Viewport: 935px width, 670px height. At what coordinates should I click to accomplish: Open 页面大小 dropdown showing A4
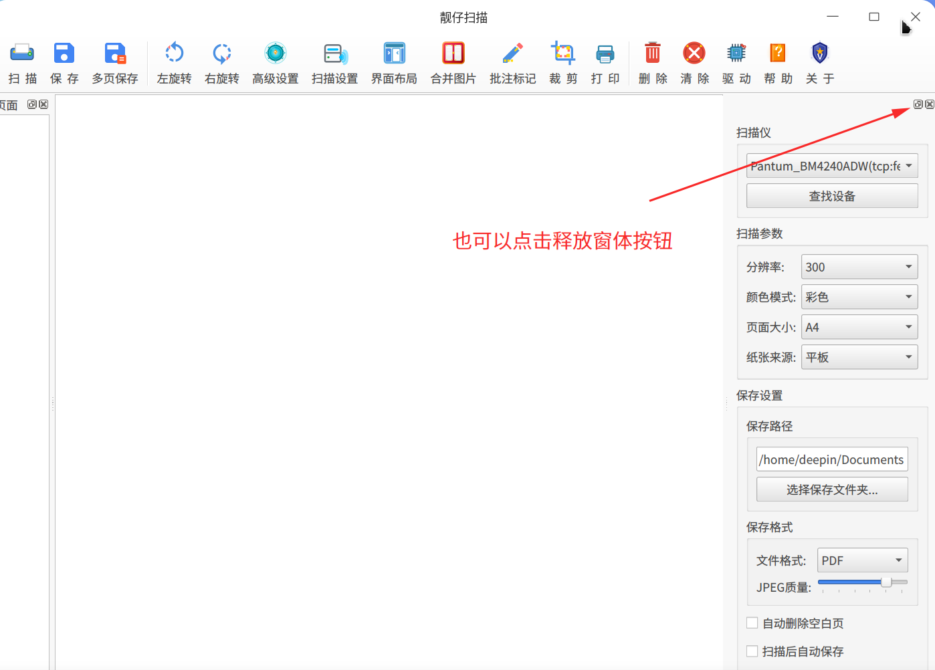(x=859, y=327)
